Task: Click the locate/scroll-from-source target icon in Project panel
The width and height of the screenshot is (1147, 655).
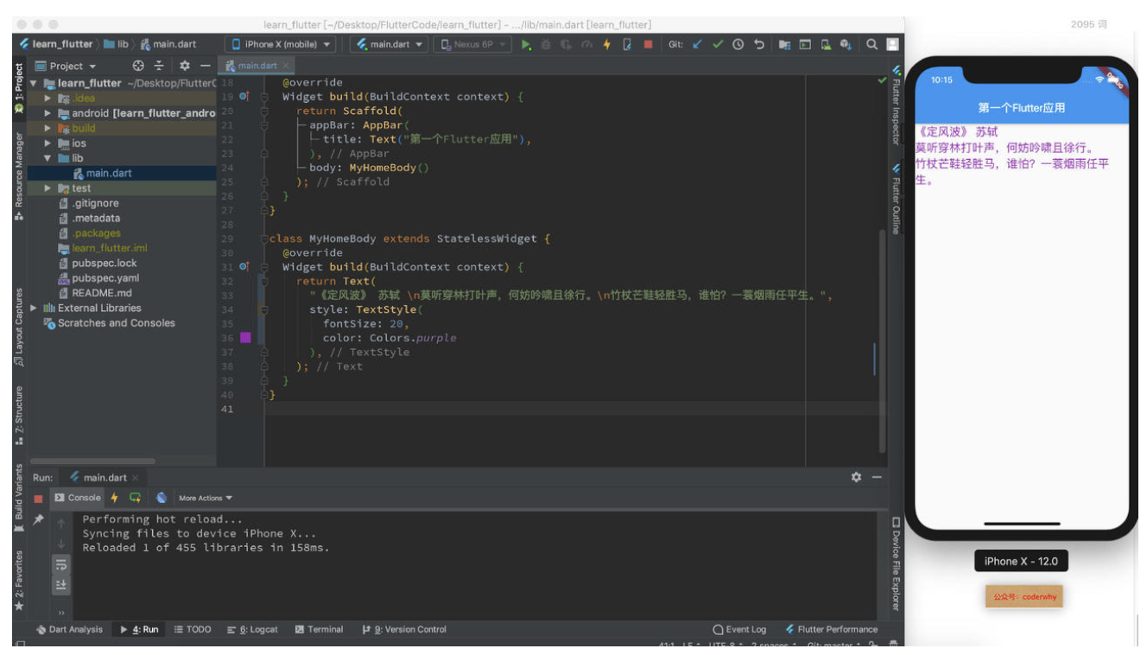Action: 139,66
